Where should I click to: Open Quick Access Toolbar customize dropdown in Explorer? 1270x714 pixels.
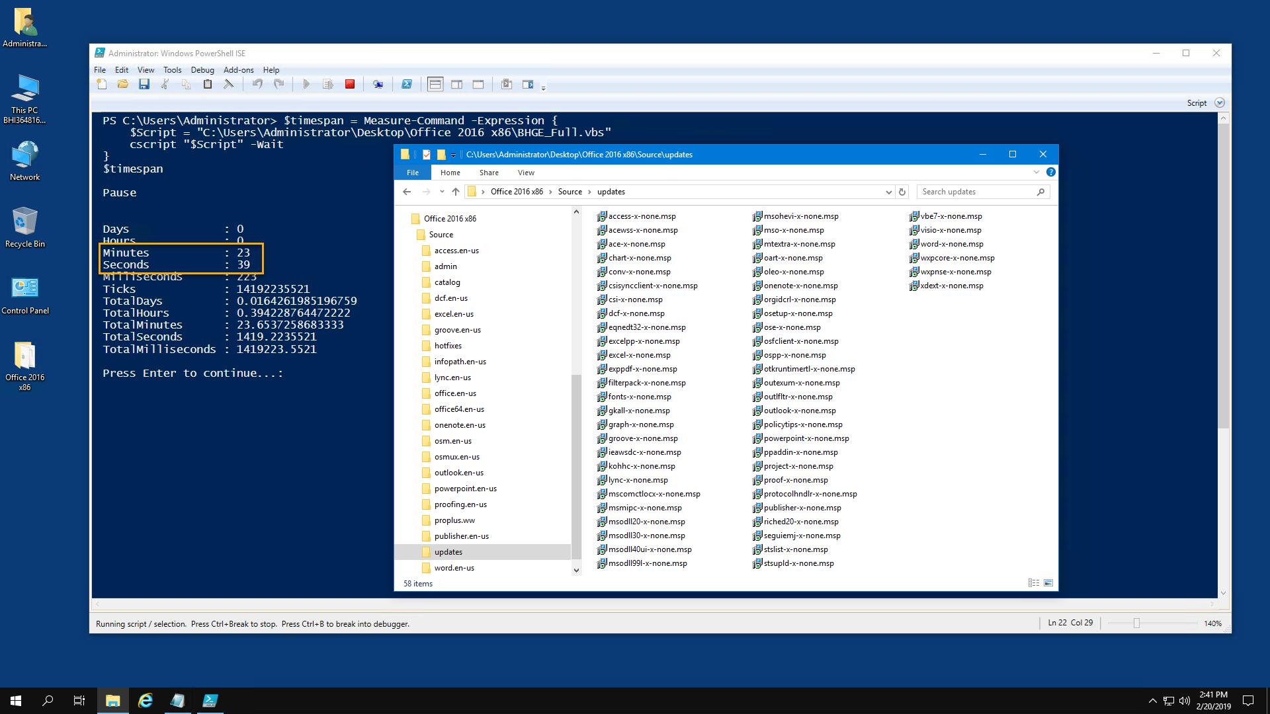(453, 155)
